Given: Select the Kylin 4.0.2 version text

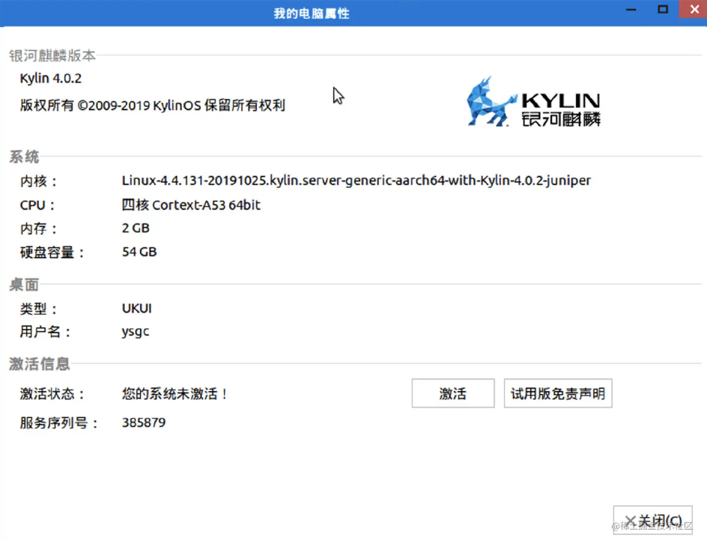Looking at the screenshot, I should (50, 78).
